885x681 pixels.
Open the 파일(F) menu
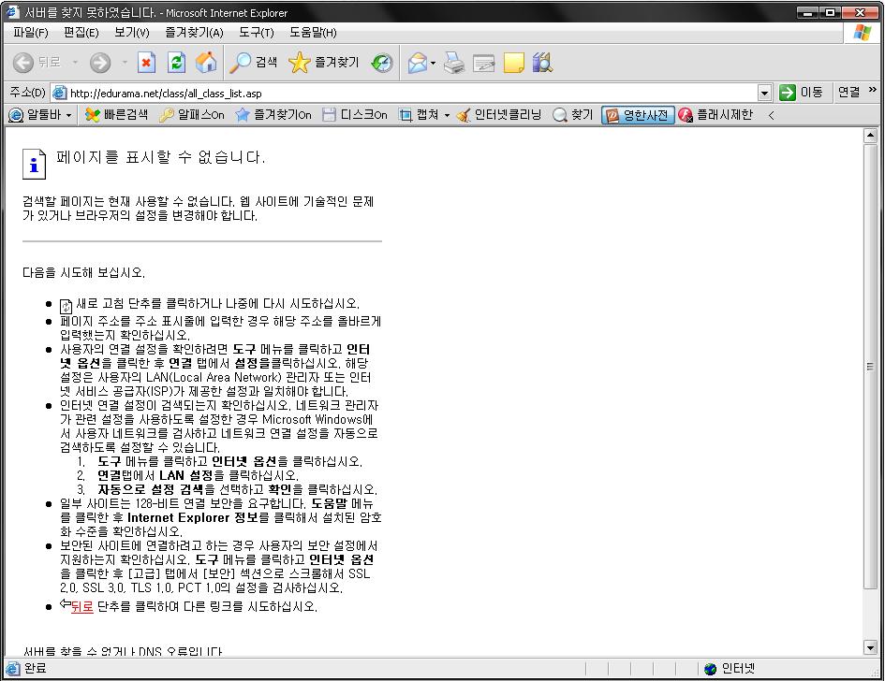tap(31, 33)
